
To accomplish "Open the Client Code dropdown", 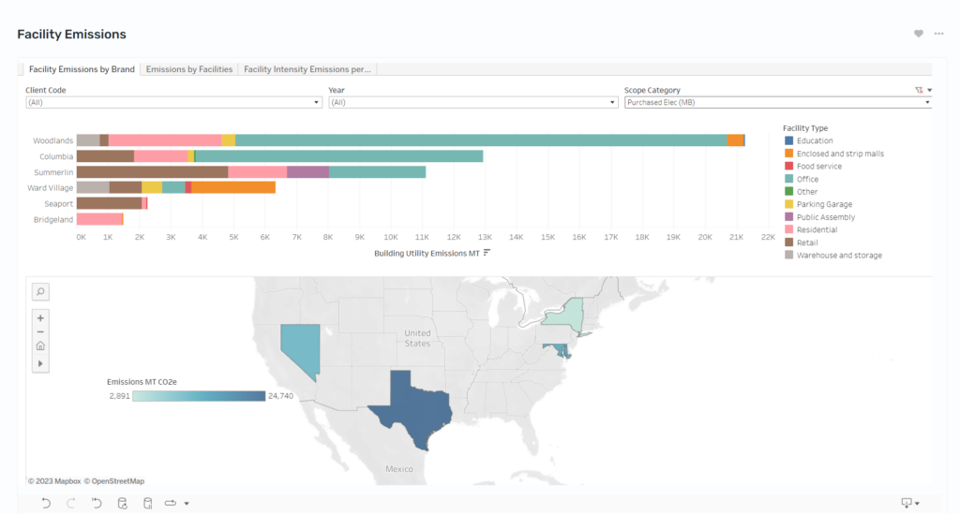I will click(173, 102).
